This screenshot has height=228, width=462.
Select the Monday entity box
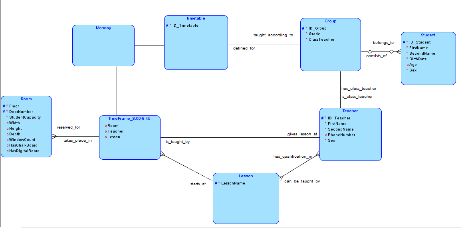click(x=103, y=46)
